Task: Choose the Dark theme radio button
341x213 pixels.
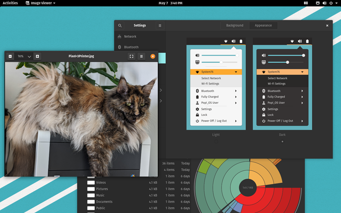Action: coord(282,142)
